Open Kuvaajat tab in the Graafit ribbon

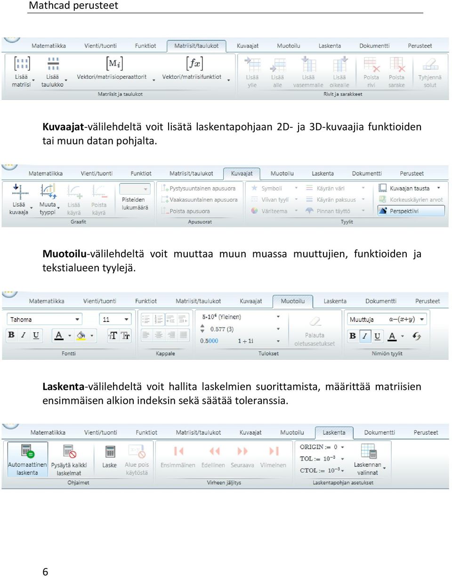(x=241, y=173)
